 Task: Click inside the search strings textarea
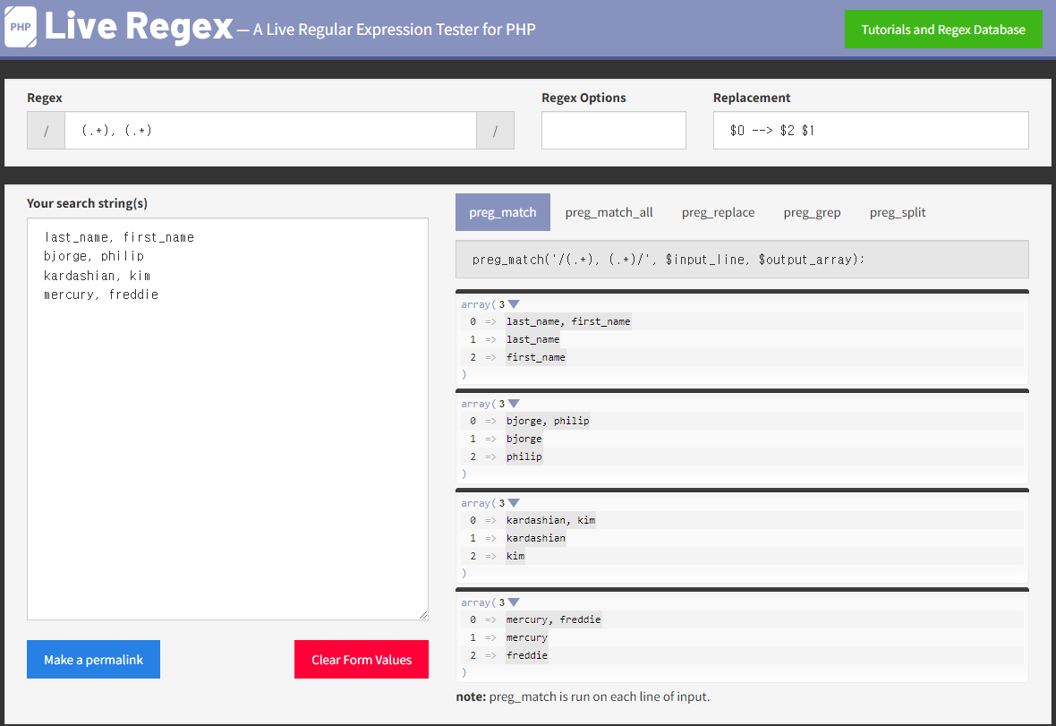pyautogui.click(x=227, y=418)
